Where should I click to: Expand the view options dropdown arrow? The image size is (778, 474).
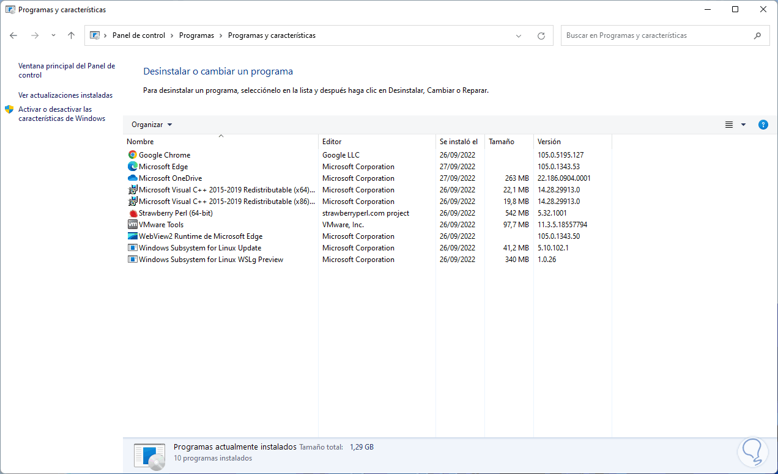tap(743, 125)
